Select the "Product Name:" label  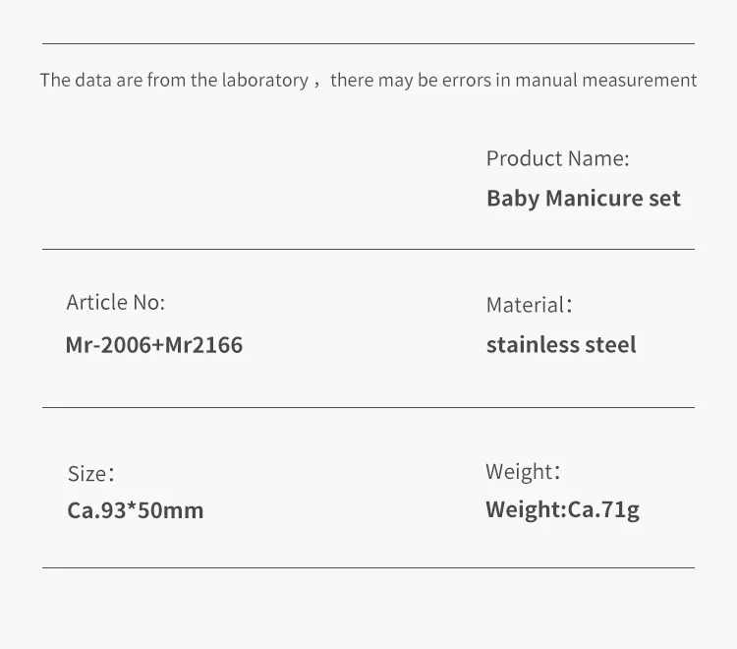coord(557,158)
